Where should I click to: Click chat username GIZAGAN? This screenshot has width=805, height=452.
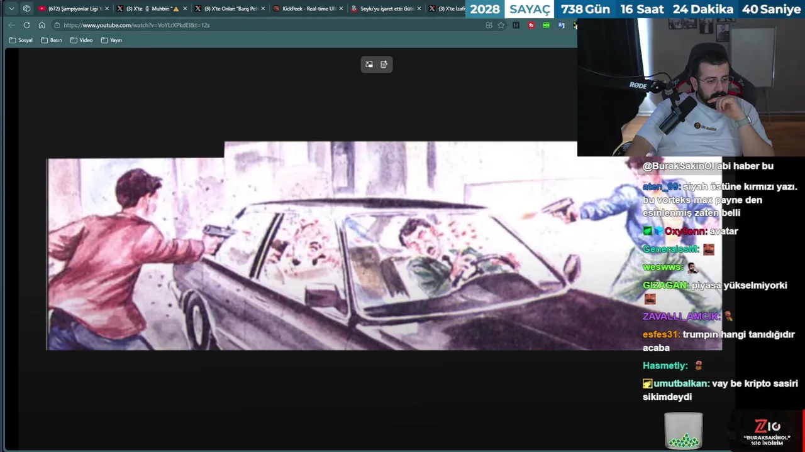(x=665, y=285)
